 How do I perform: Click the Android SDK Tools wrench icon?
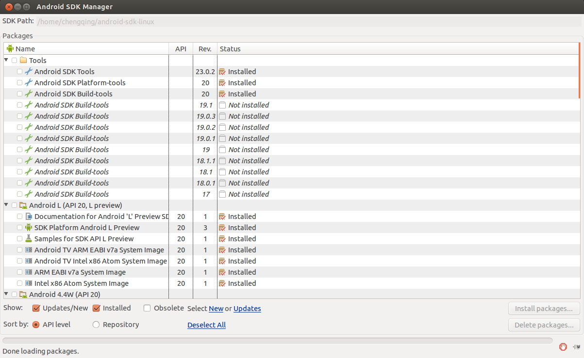(x=29, y=71)
